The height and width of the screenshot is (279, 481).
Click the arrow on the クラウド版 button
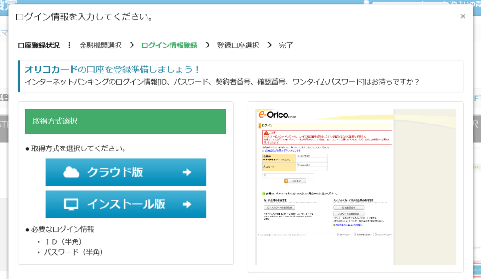(x=187, y=172)
